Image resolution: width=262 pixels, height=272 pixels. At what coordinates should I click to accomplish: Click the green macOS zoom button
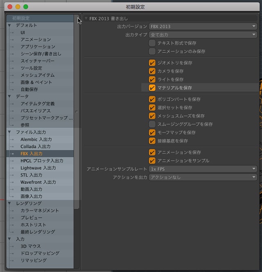[25, 7]
